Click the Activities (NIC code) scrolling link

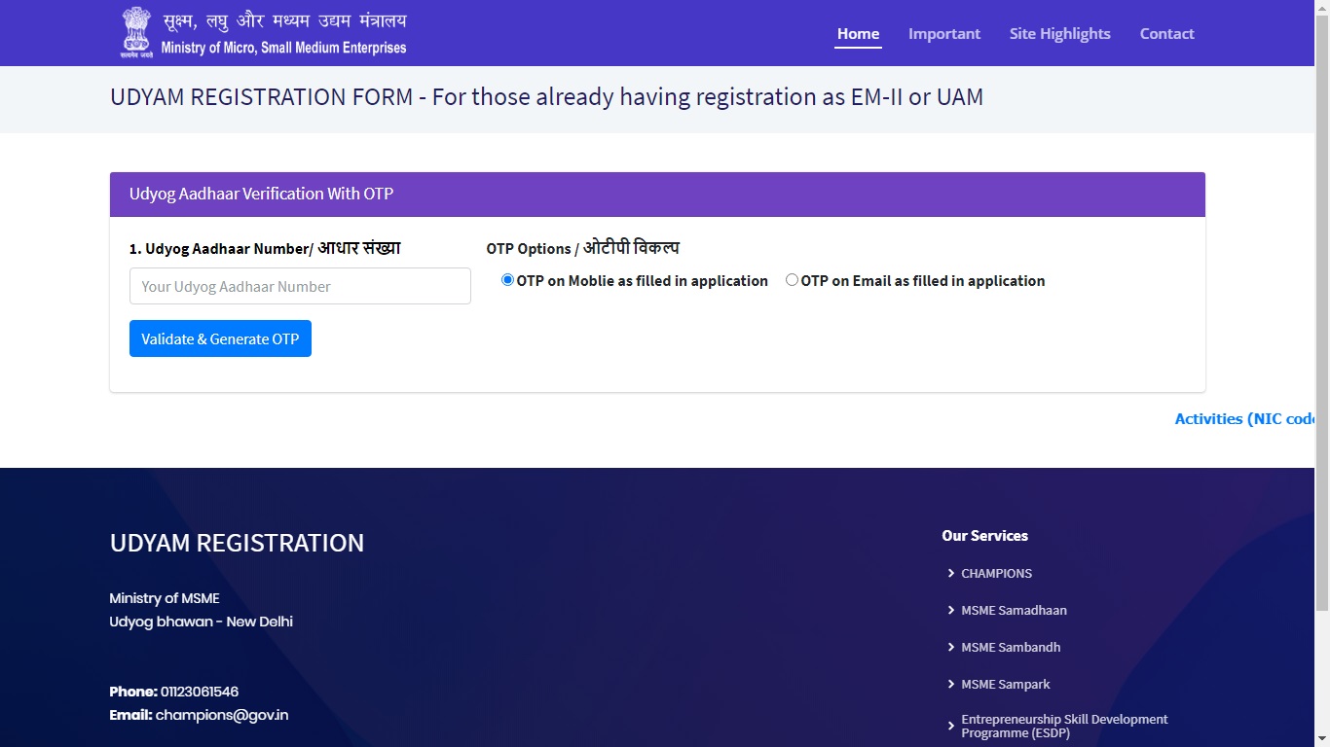1244,418
